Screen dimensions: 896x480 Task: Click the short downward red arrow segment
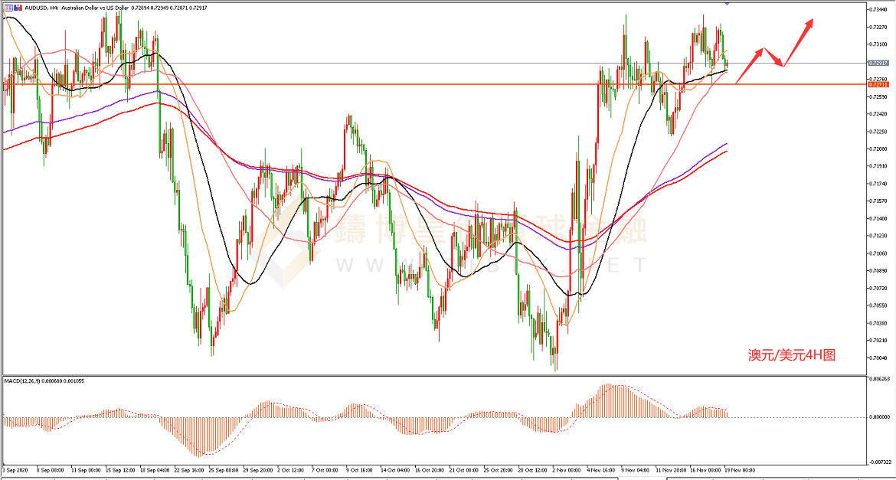point(773,58)
